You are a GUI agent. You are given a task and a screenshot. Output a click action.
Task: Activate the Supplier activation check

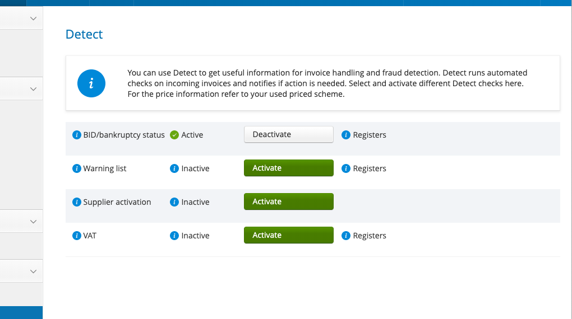288,201
